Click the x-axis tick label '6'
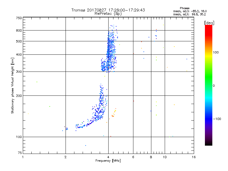The width and height of the screenshot is (228, 171). [133, 157]
